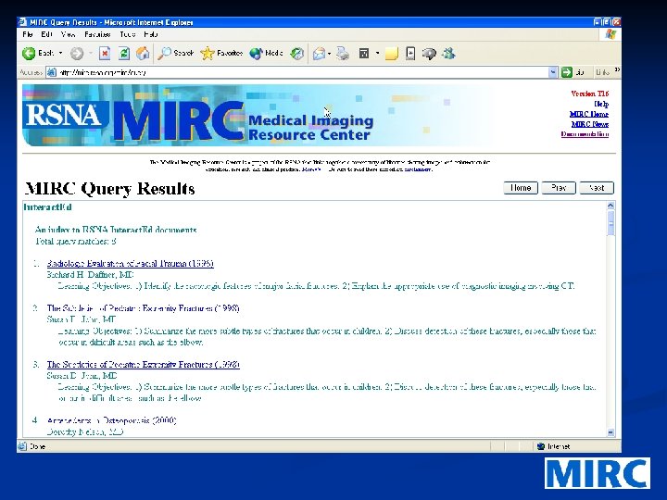Click the Forward arrow toolbar button
The height and width of the screenshot is (500, 667).
click(77, 53)
